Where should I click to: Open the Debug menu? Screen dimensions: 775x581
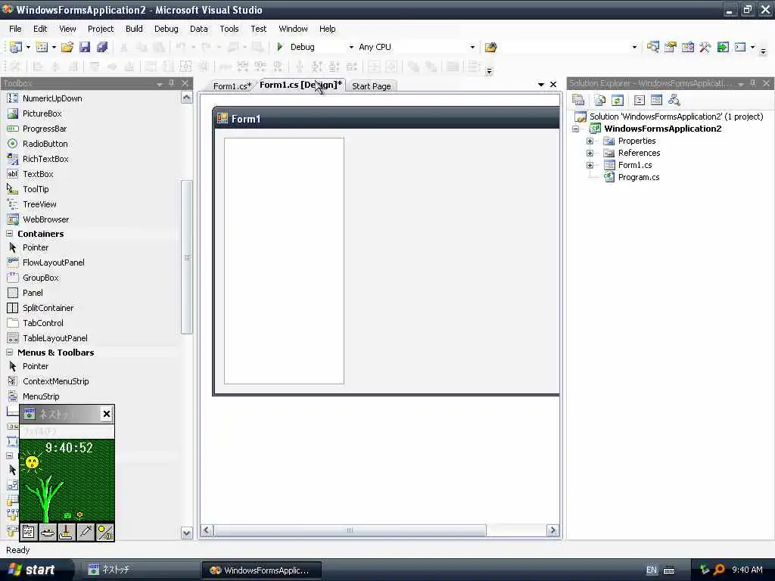(166, 29)
